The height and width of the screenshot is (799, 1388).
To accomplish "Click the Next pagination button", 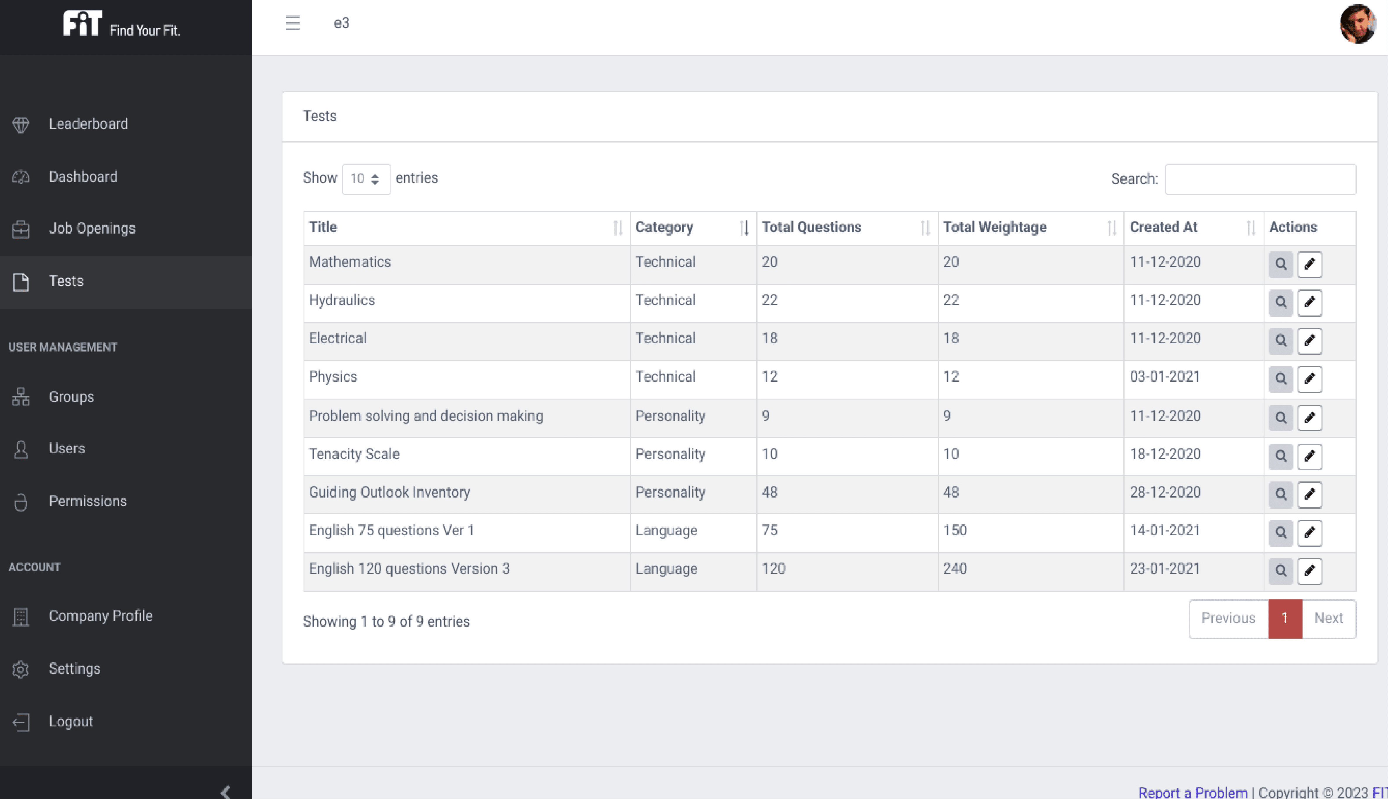I will tap(1329, 619).
